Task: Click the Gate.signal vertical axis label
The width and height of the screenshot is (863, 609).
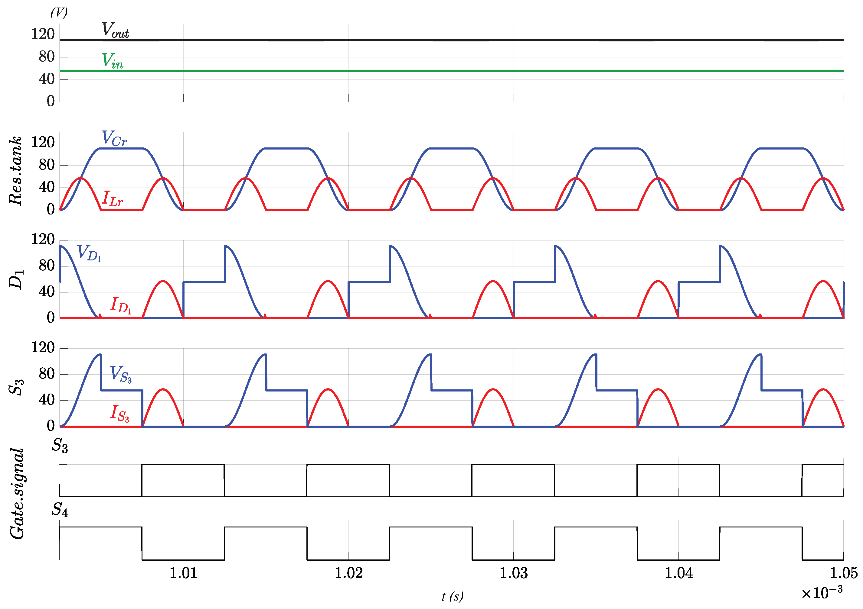Action: click(x=17, y=494)
